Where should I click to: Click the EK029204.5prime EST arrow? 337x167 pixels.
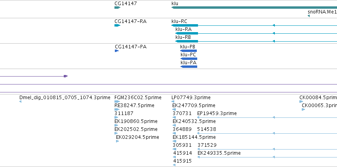click(x=118, y=141)
